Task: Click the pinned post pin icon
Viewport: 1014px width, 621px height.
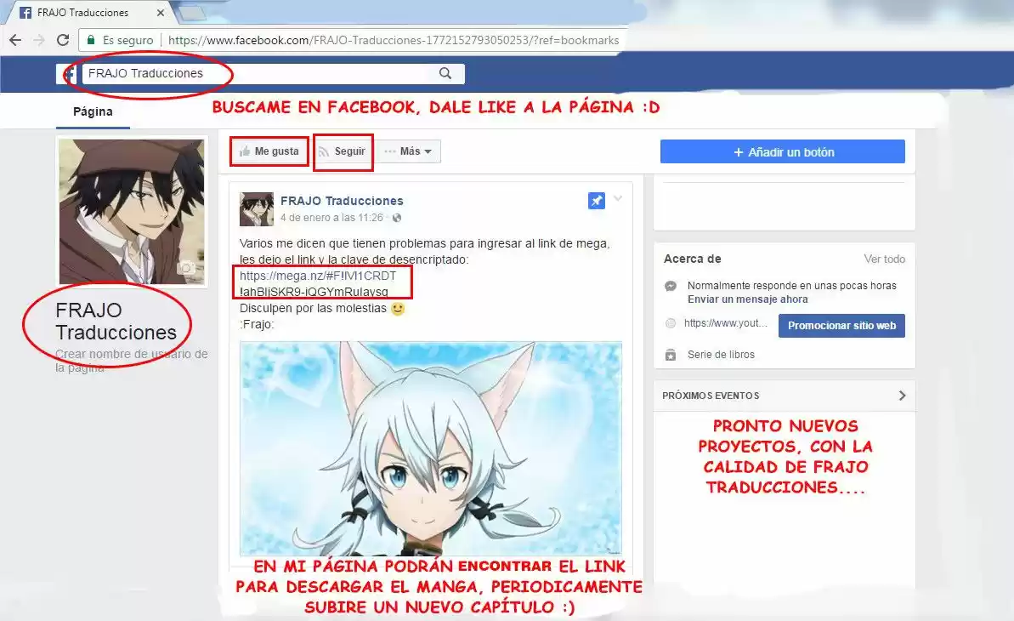Action: click(x=596, y=200)
